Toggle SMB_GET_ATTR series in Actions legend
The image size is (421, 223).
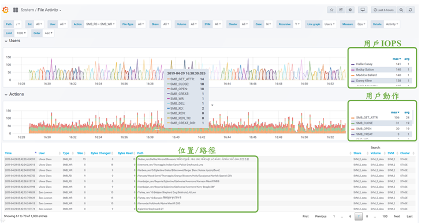click(x=367, y=118)
